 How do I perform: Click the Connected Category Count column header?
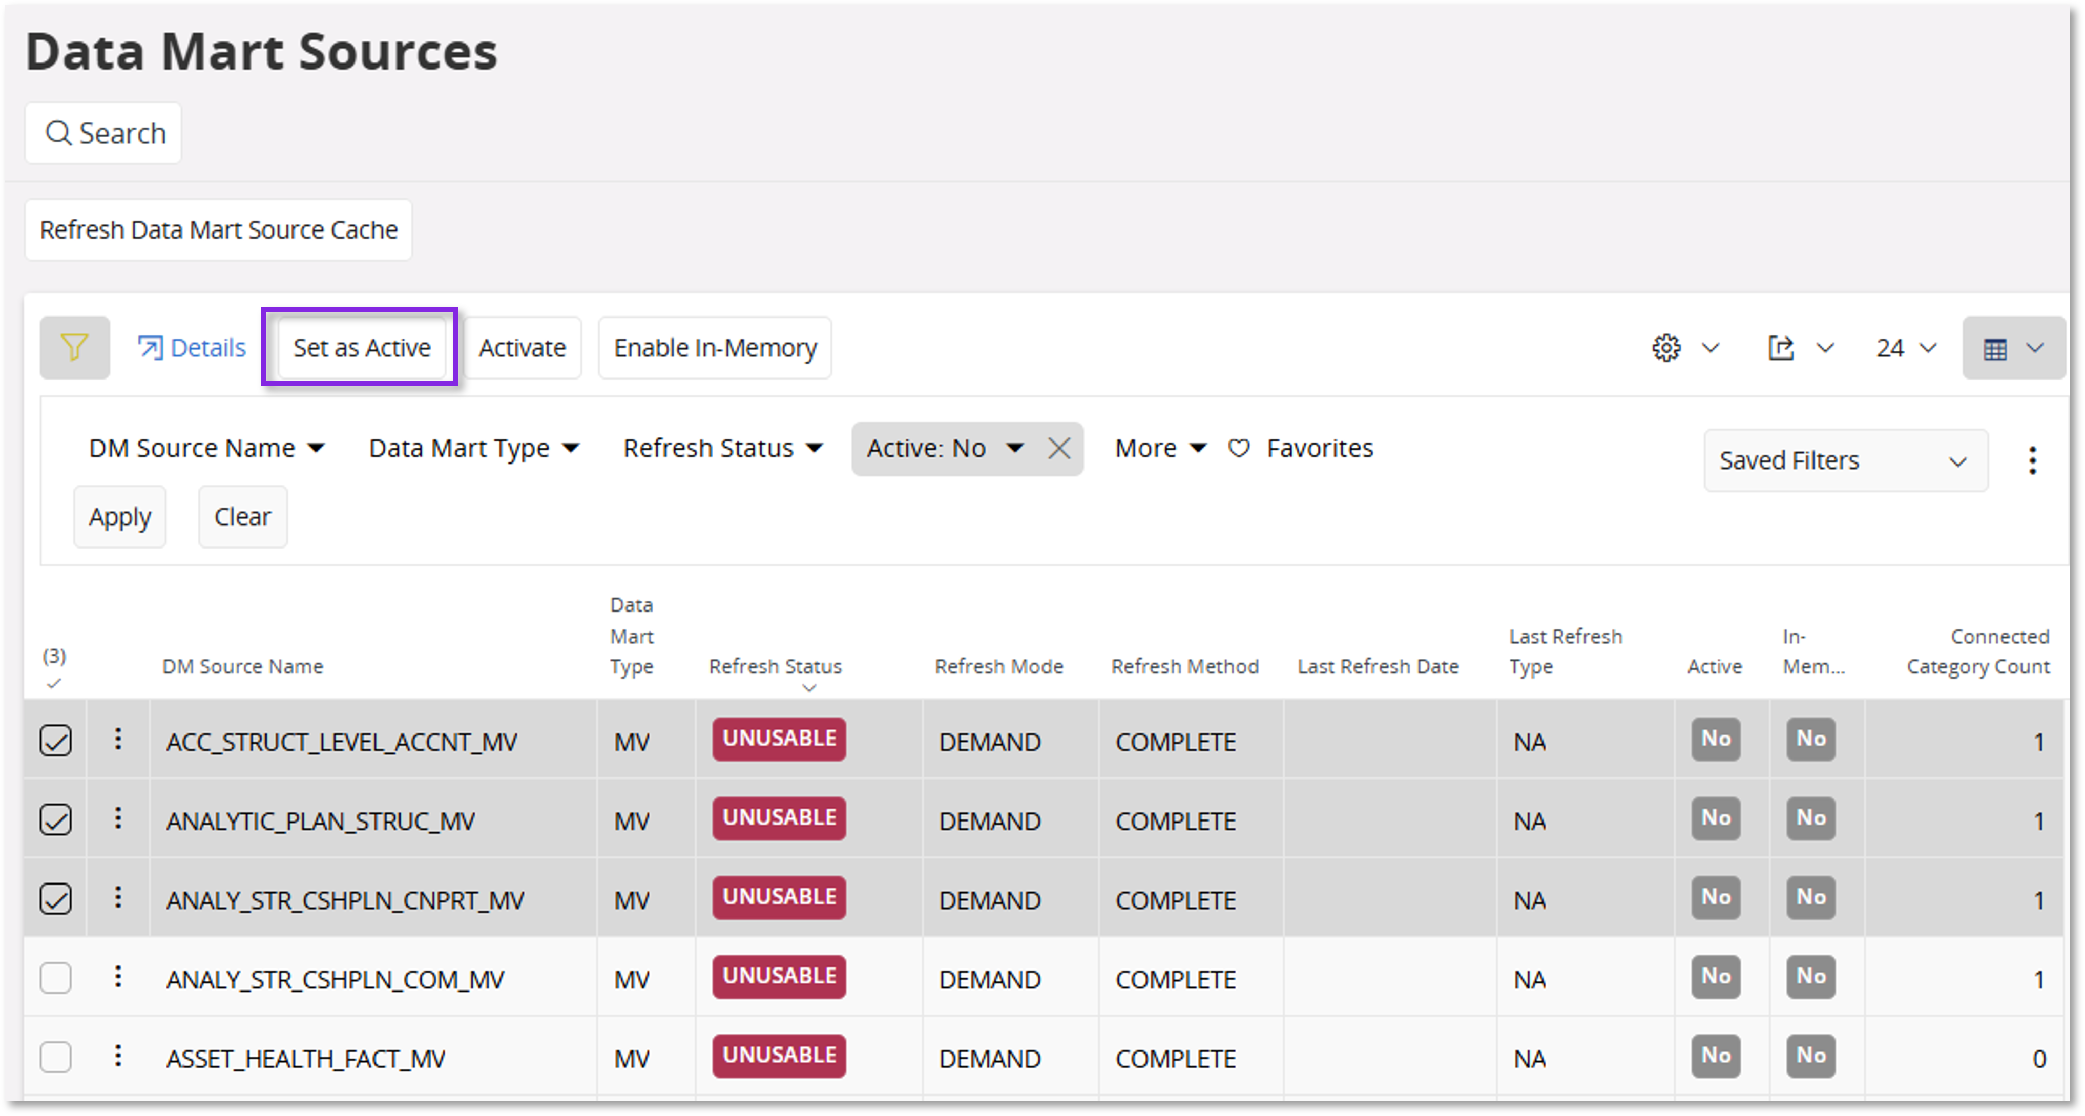click(x=1977, y=651)
